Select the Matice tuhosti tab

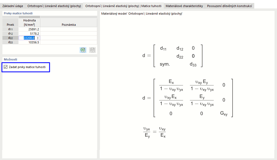click(x=123, y=6)
